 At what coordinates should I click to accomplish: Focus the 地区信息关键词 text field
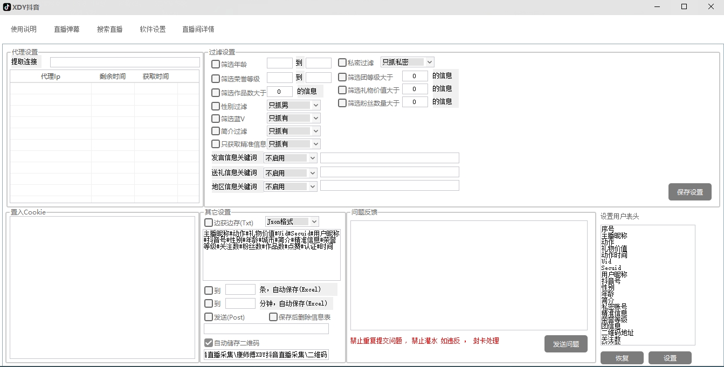pyautogui.click(x=390, y=185)
